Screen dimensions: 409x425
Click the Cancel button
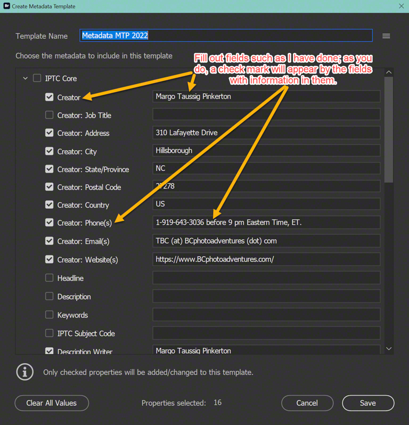tap(307, 403)
